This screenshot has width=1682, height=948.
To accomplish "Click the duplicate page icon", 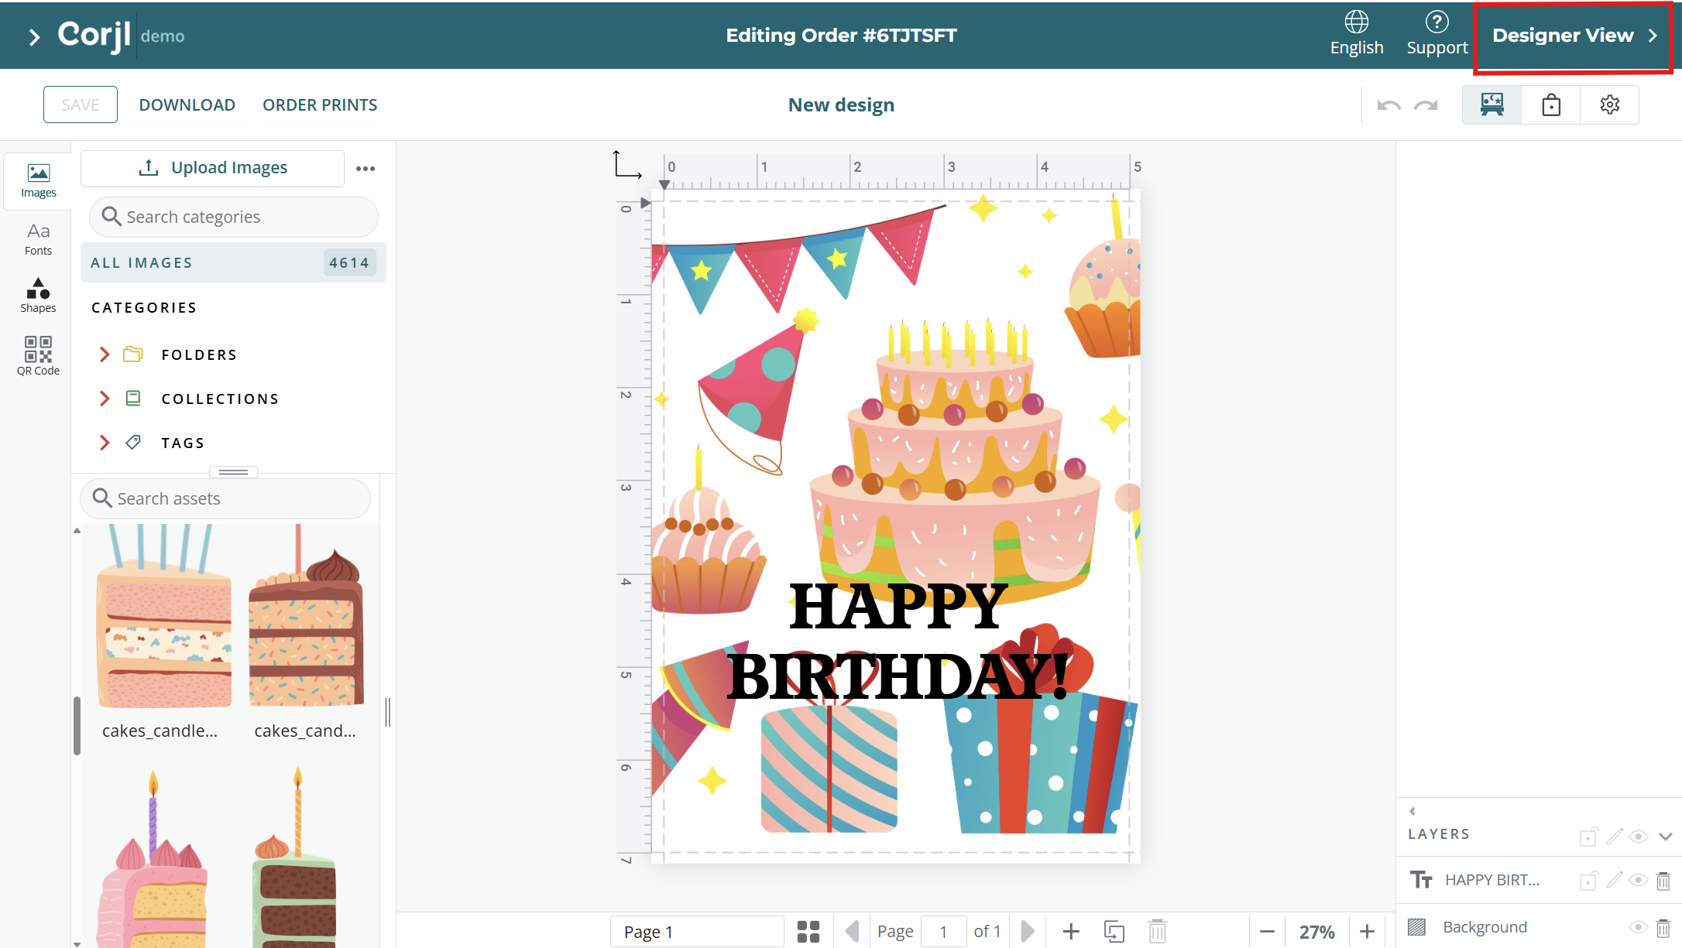I will click(1114, 931).
